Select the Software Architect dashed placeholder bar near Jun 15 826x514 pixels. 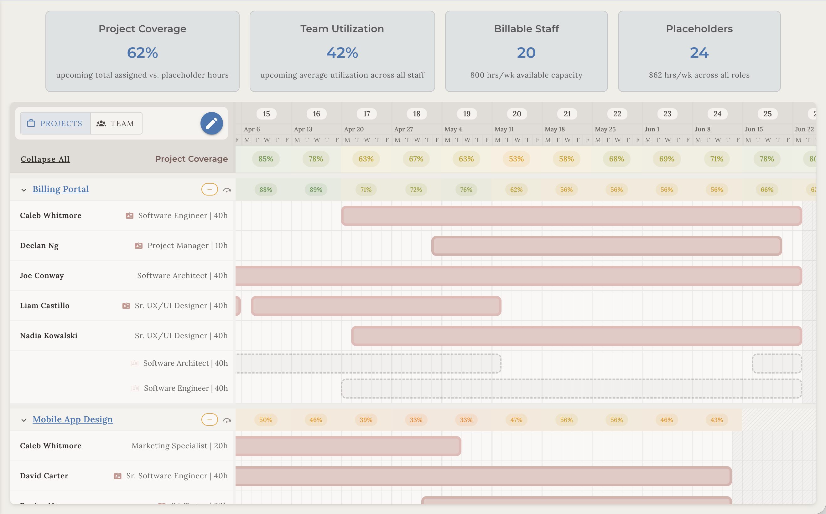point(777,364)
